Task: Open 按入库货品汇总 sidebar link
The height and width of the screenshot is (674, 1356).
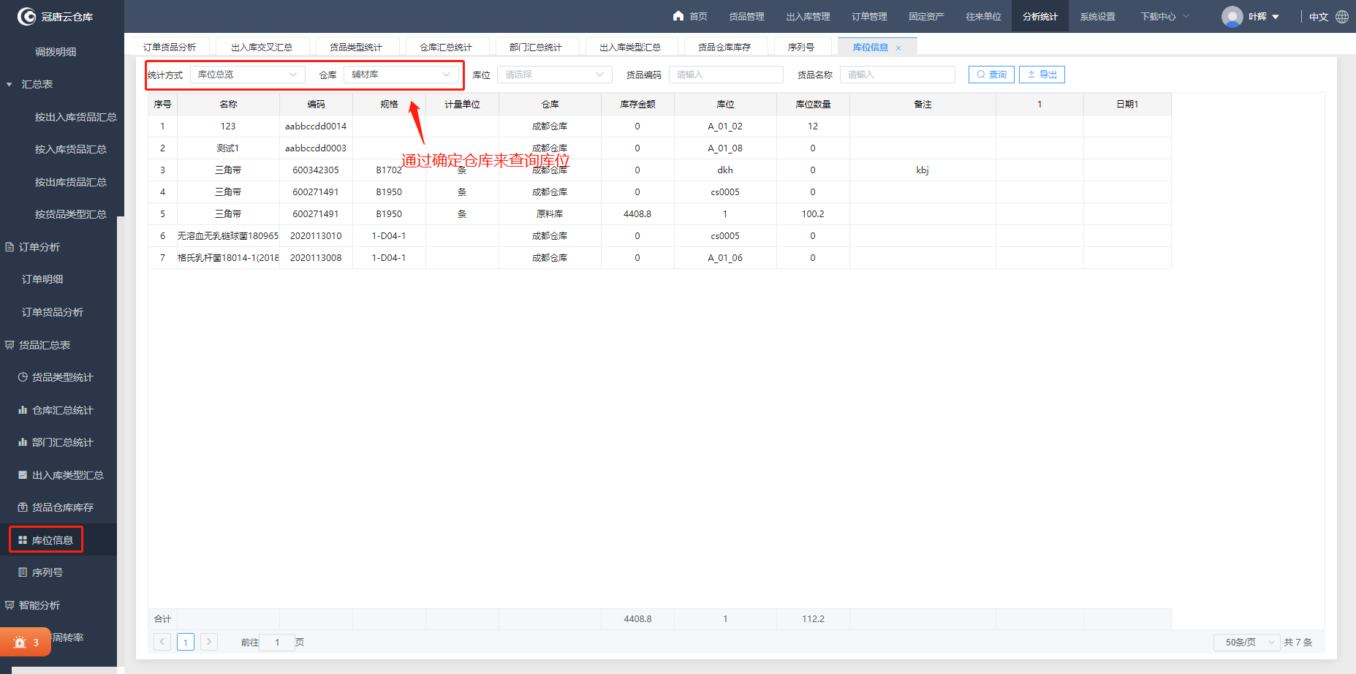Action: [71, 149]
